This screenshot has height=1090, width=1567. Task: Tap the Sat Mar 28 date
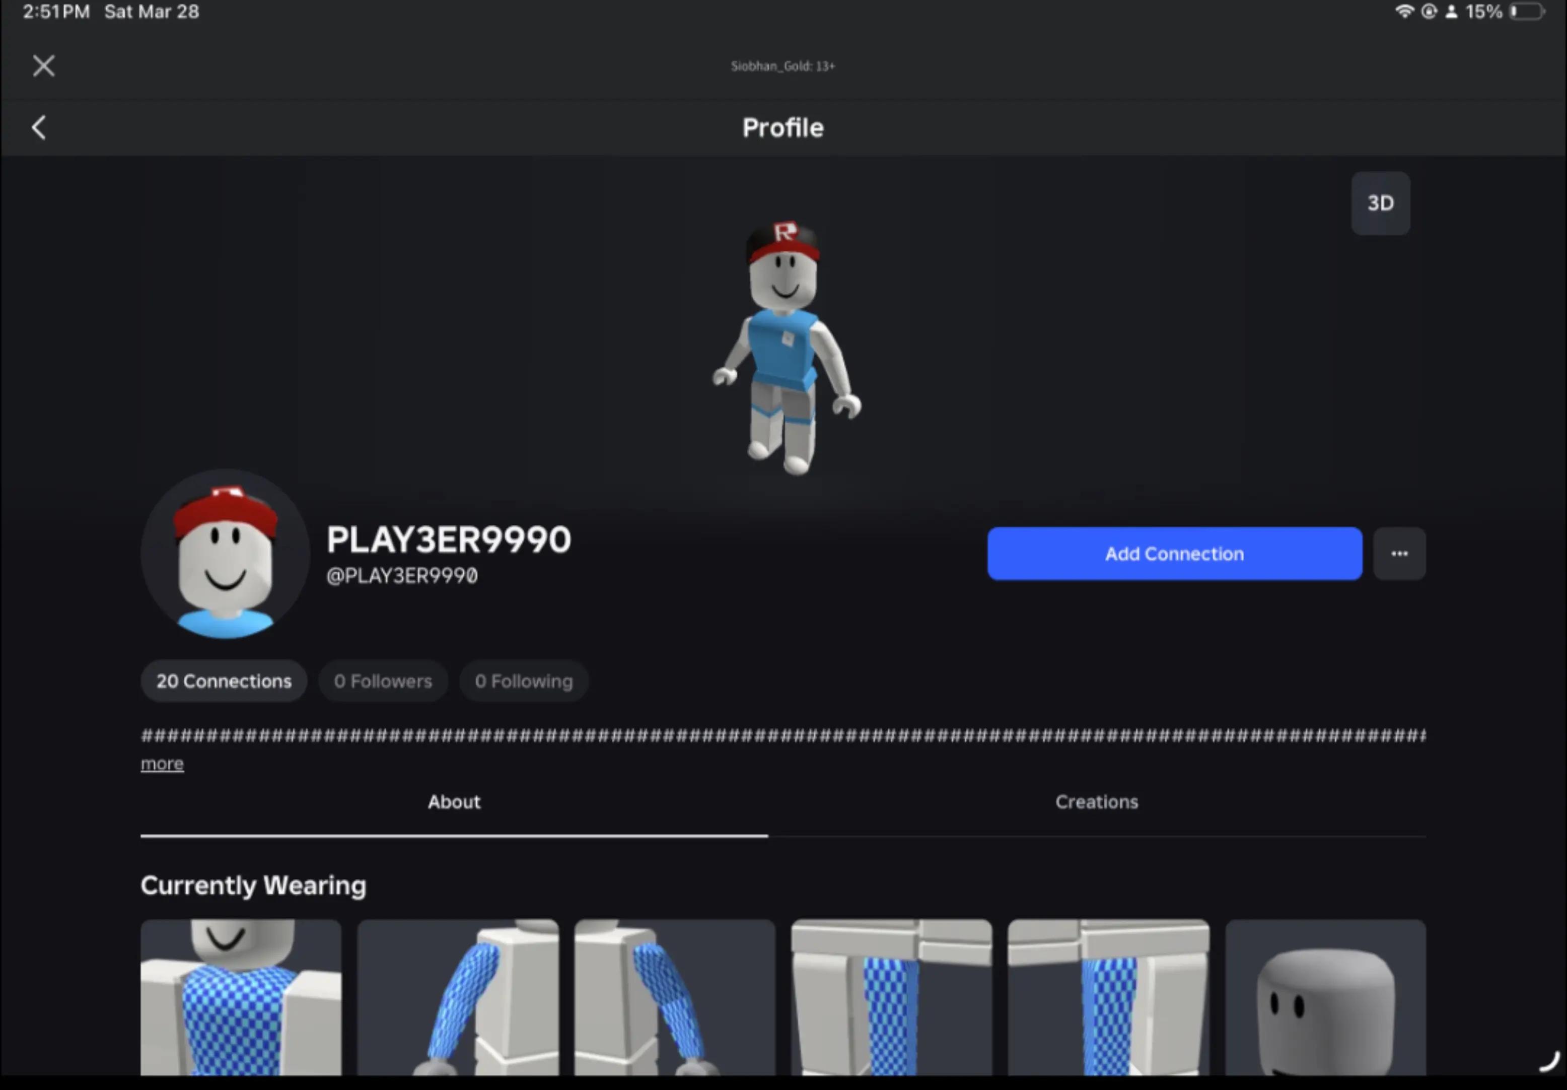click(152, 12)
